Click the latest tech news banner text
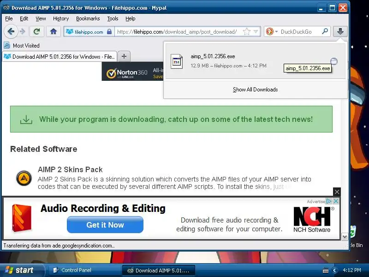Viewport: 369px width, 277px height. (x=176, y=119)
